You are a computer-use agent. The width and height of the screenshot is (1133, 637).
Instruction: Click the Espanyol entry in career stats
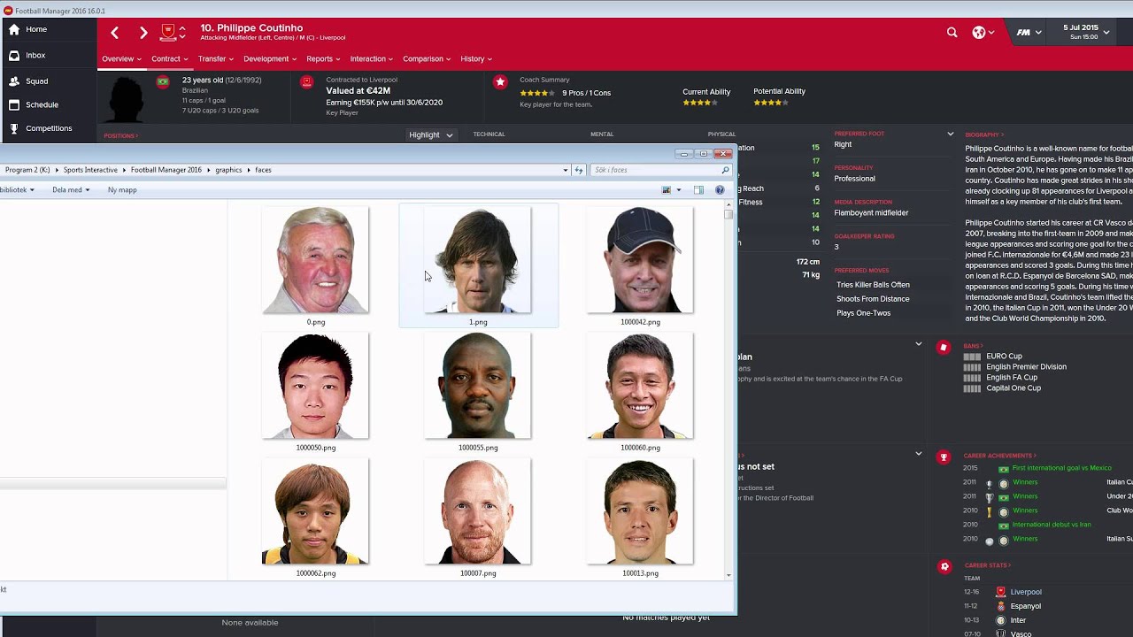pos(1025,606)
